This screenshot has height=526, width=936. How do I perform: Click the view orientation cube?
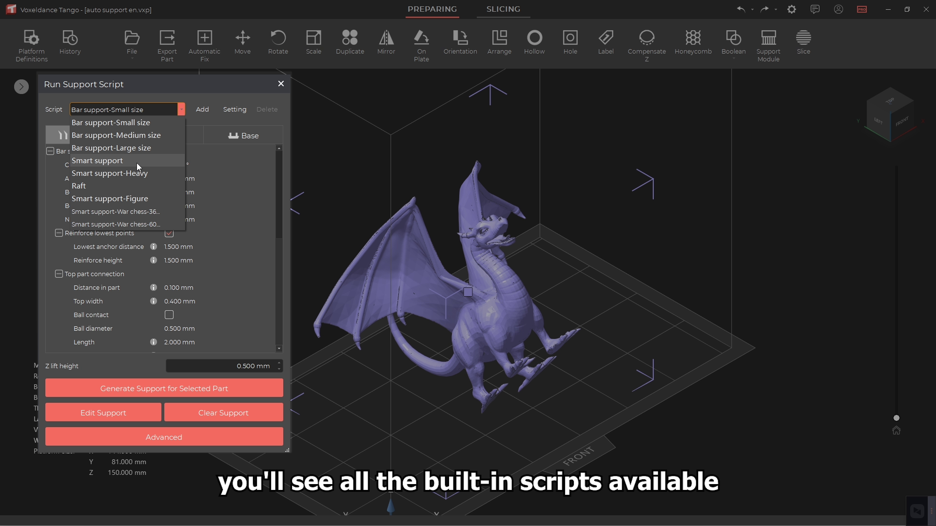(890, 115)
